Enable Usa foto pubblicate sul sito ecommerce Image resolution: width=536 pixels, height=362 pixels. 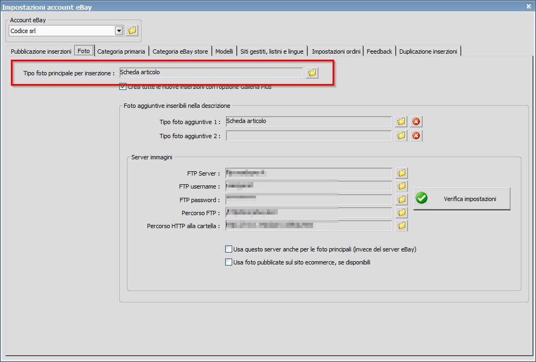pos(229,262)
